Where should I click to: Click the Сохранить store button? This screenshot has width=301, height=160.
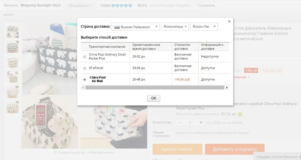[206, 5]
